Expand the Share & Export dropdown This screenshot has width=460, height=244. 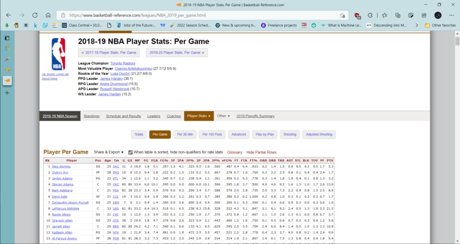pos(108,152)
